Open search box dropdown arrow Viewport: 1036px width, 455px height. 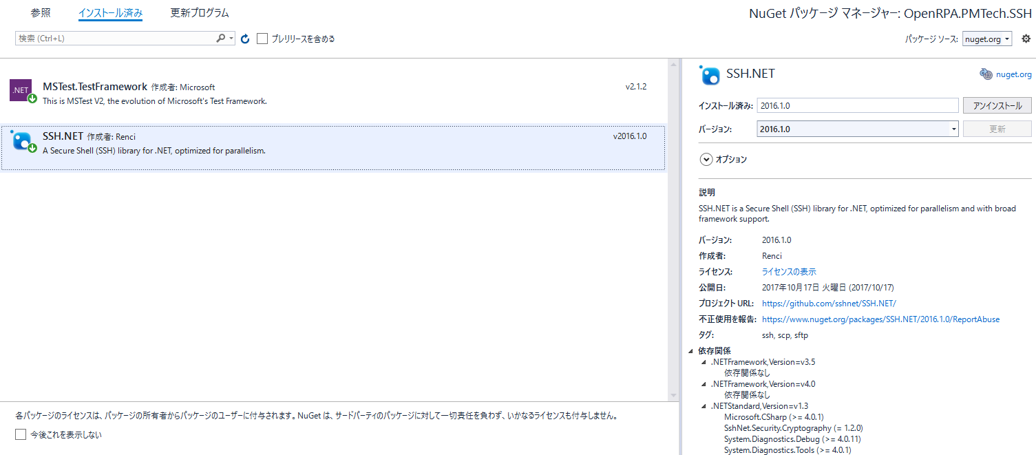232,39
